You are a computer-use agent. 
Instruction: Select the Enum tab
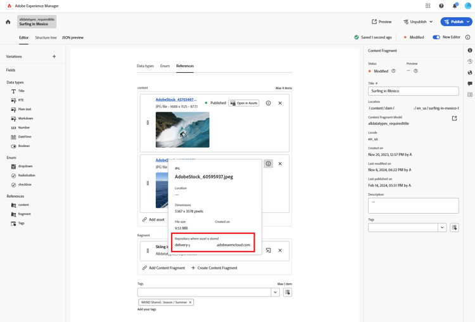(x=165, y=66)
